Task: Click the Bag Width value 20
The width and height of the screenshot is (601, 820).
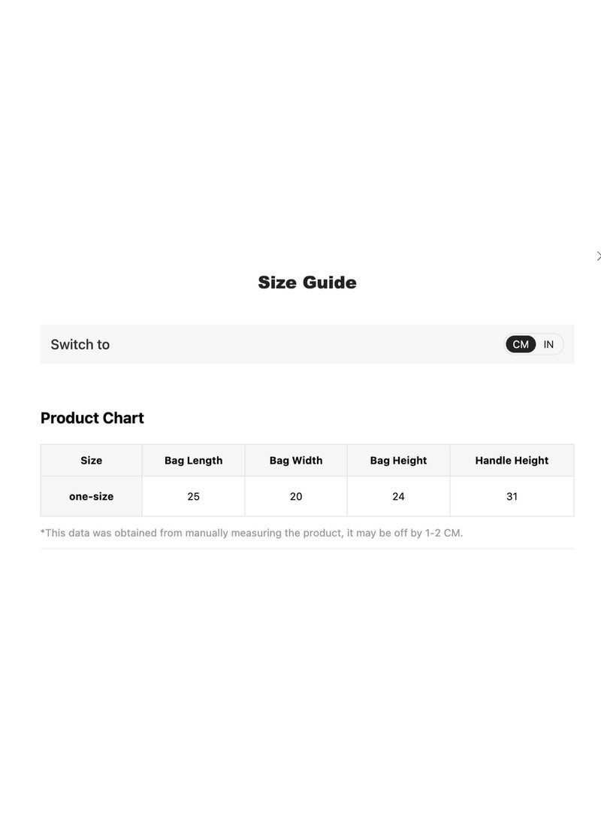Action: coord(296,496)
